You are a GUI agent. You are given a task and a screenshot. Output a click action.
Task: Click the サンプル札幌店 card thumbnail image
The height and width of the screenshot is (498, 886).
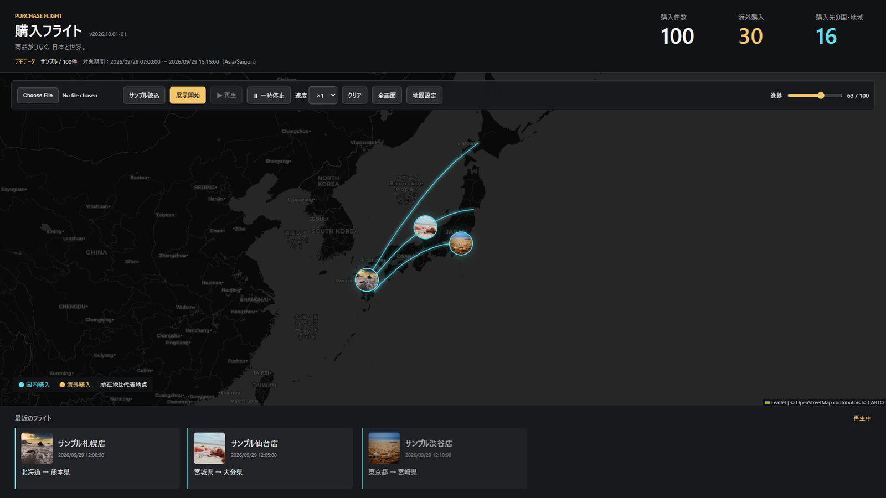[37, 448]
